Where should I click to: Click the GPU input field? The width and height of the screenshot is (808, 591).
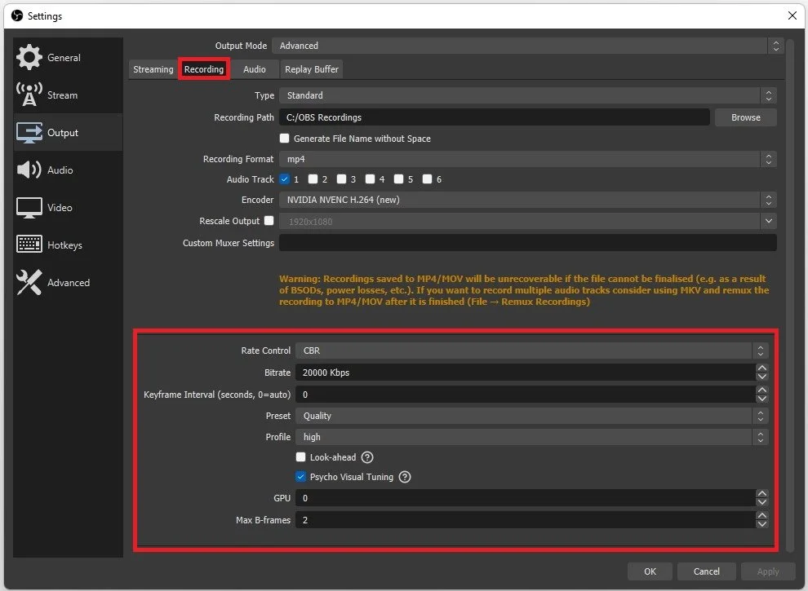click(526, 498)
